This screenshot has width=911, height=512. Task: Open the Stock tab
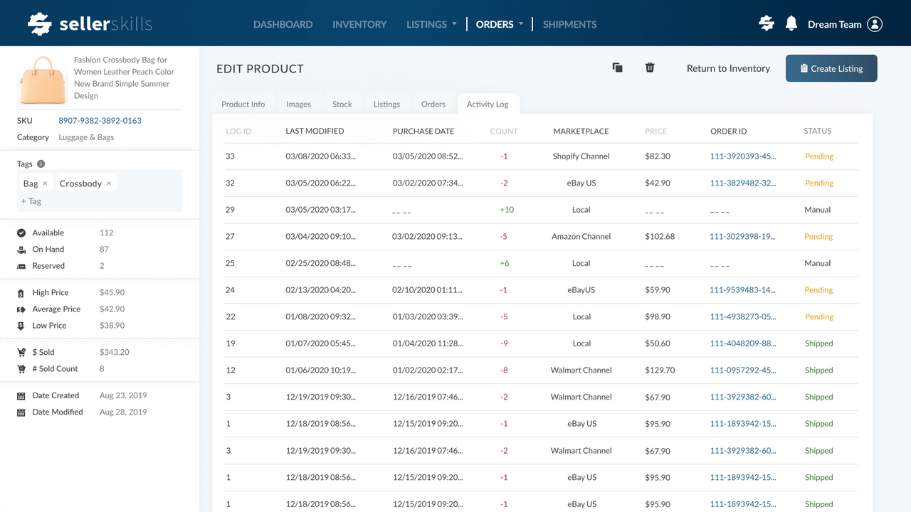point(342,104)
